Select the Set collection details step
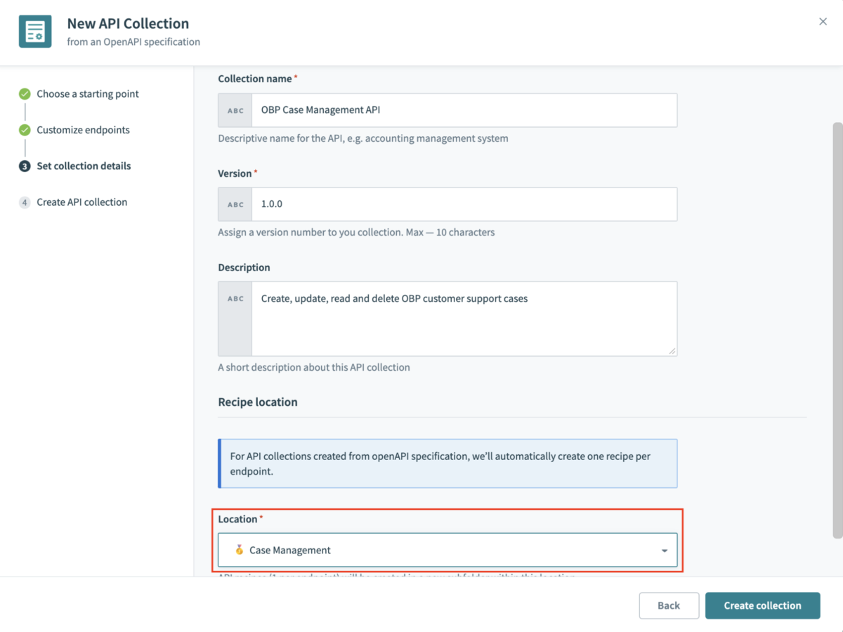843x632 pixels. 84,166
